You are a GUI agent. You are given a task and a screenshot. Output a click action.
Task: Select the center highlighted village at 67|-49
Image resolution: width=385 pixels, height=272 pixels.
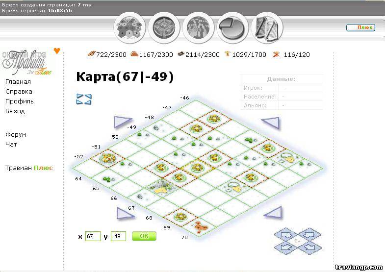coord(198,168)
